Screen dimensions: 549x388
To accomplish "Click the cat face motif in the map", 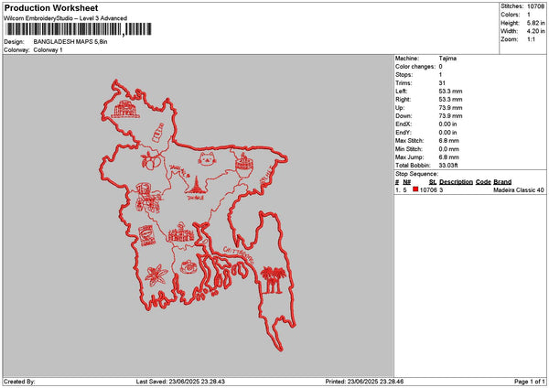I will (207, 158).
